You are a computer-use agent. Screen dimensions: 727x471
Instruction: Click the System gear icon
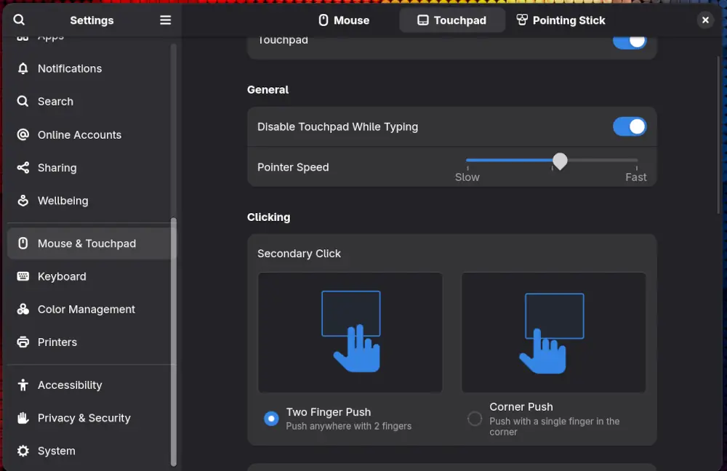23,451
